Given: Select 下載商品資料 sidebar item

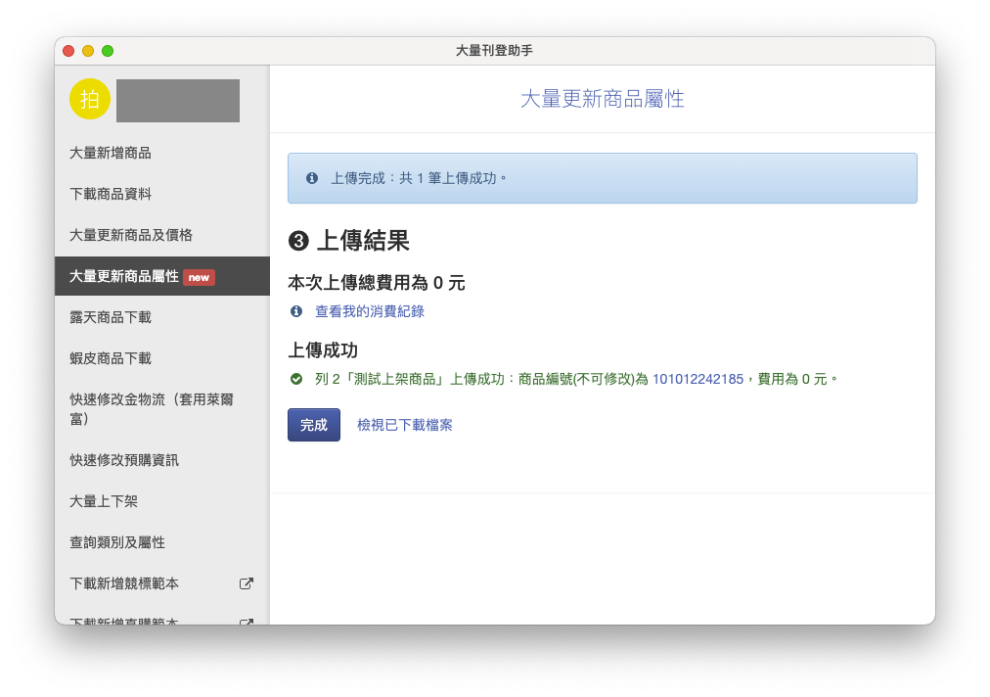Looking at the screenshot, I should coord(111,194).
